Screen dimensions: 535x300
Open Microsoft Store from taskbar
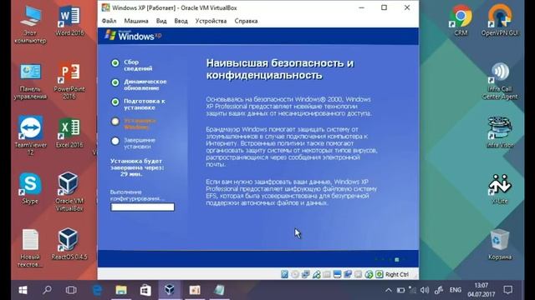click(x=145, y=290)
